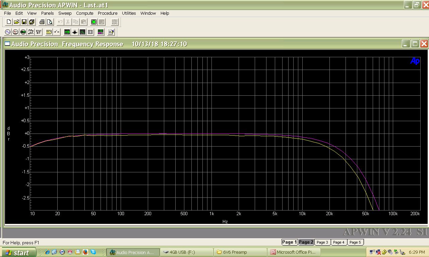Select Audio Precision taskbar button

pyautogui.click(x=133, y=252)
